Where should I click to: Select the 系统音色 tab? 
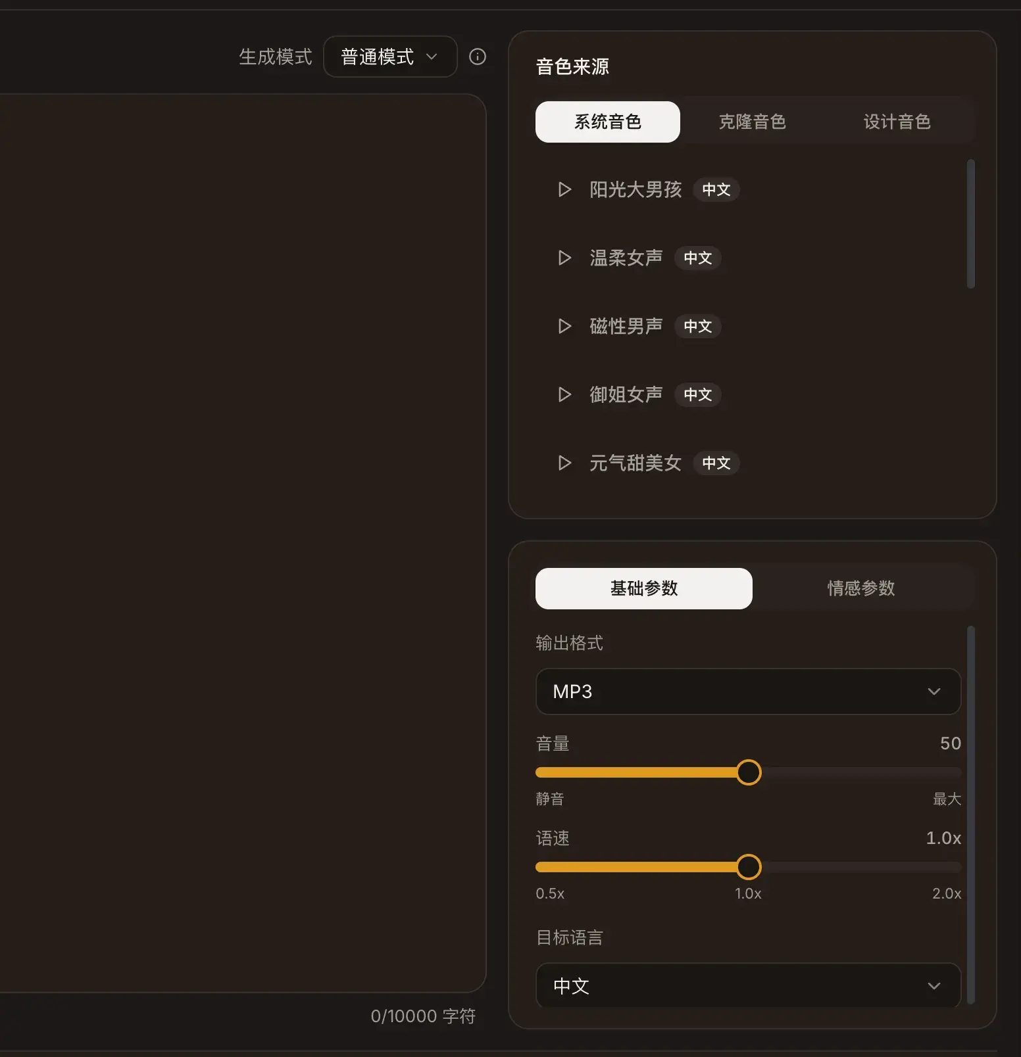pyautogui.click(x=607, y=122)
